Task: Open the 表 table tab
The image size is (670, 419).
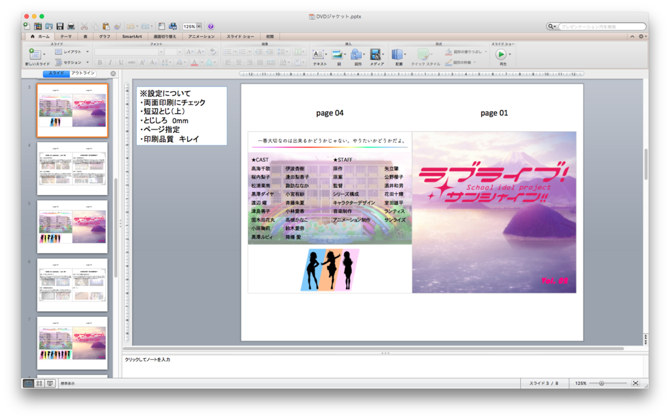Action: coord(86,37)
